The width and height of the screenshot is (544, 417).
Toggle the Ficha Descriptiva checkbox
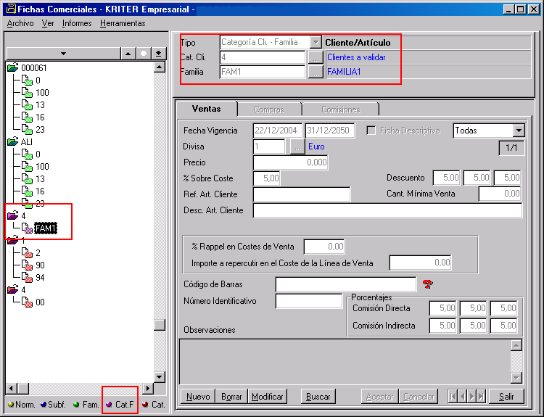[x=371, y=131]
